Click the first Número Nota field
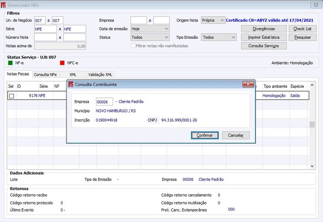 coord(46,37)
